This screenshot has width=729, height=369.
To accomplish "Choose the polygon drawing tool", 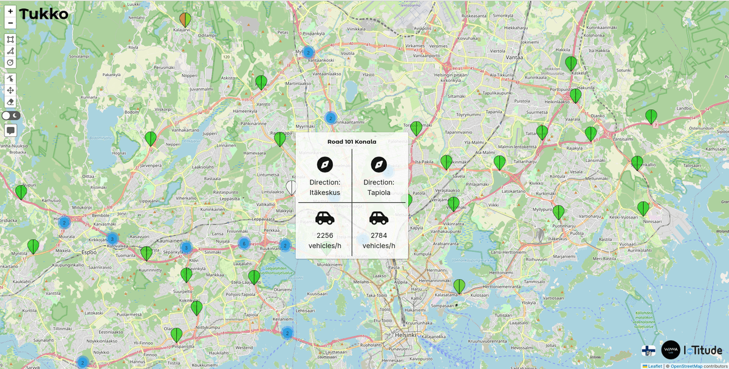I will (x=10, y=51).
